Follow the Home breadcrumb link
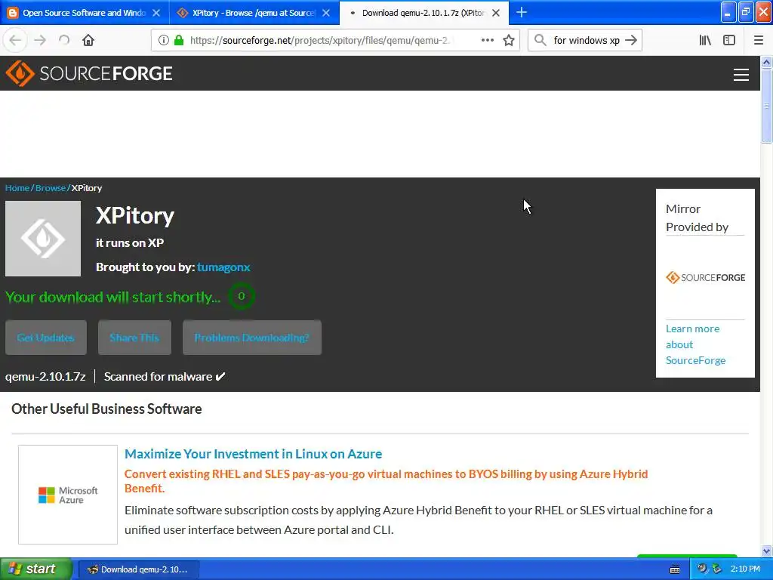Screen dimensions: 773x580 [17, 188]
